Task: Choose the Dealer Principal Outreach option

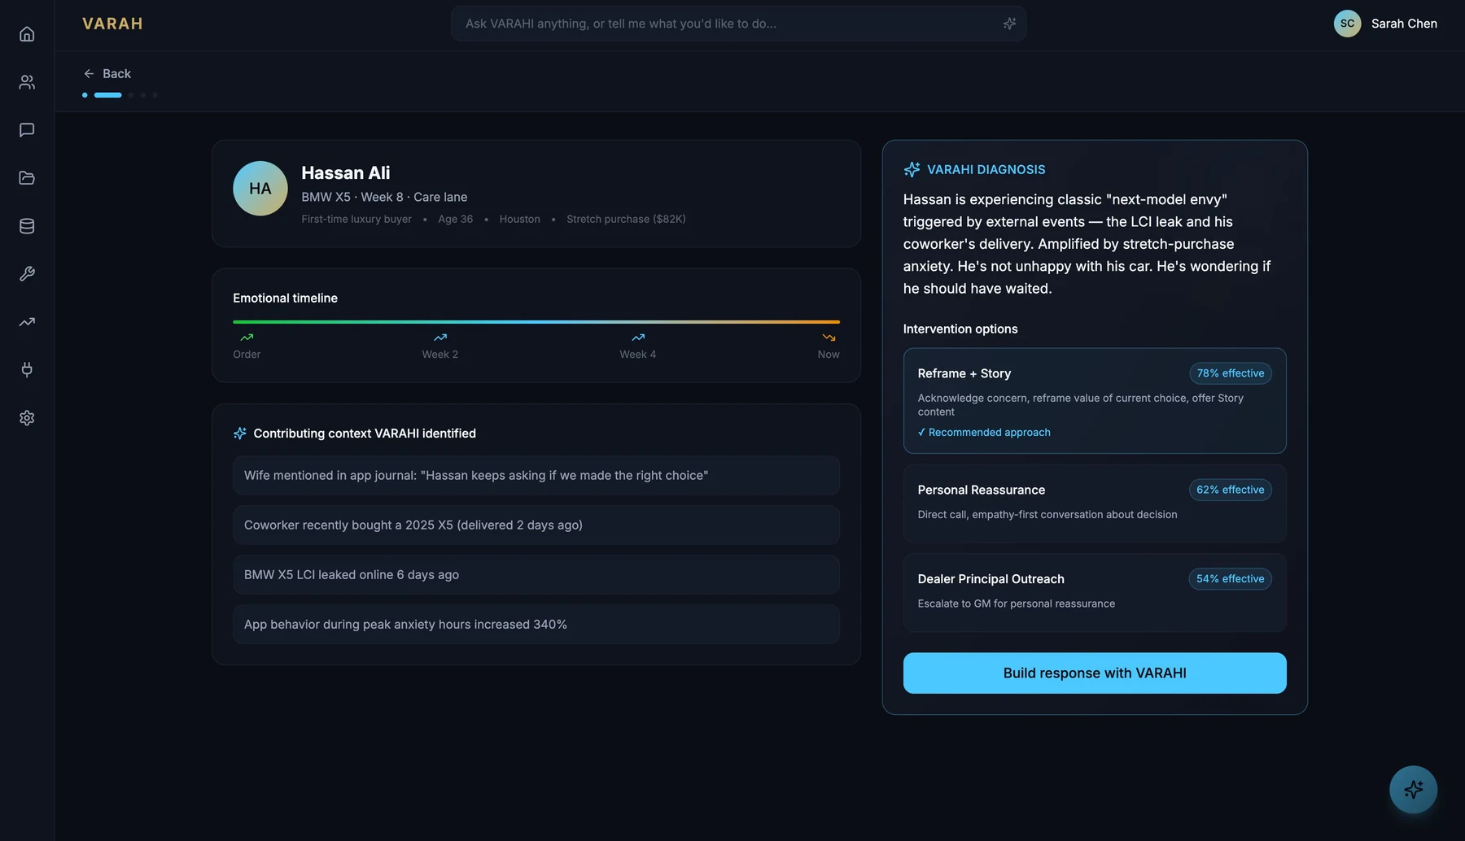Action: coord(1095,593)
